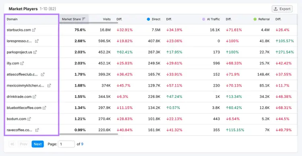This screenshot has height=156, width=302.
Task: Click the 596.5K visits value
Action: pyautogui.click(x=104, y=41)
